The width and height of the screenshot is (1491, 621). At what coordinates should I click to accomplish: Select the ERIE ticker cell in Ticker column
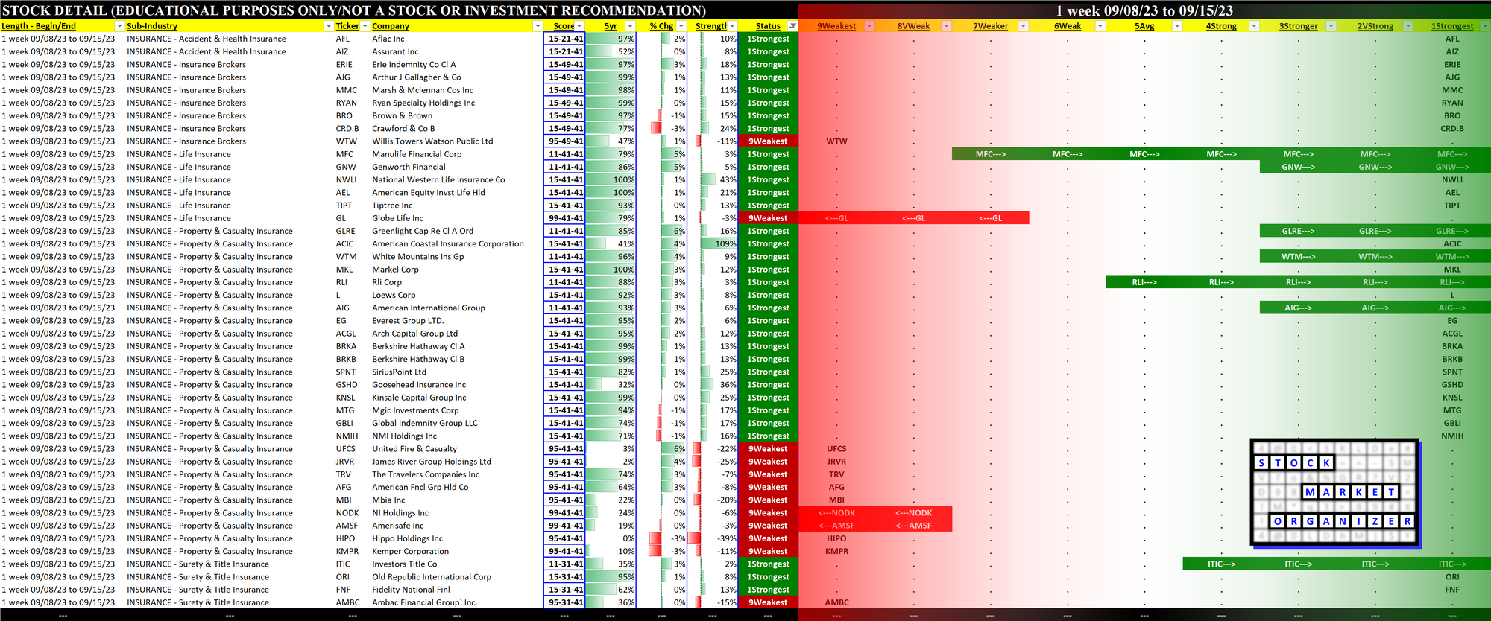(x=352, y=65)
